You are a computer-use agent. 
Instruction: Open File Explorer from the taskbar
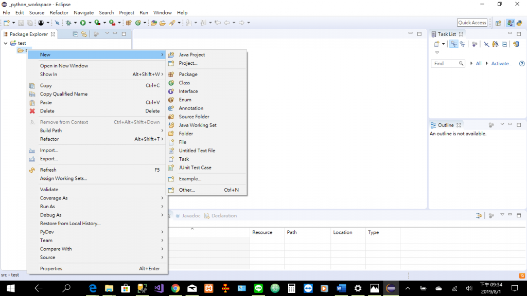109,288
